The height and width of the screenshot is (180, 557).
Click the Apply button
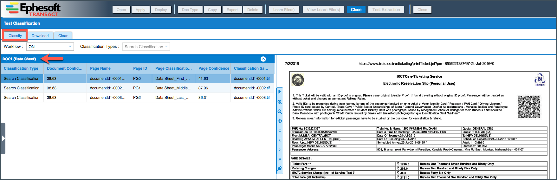[x=140, y=10]
